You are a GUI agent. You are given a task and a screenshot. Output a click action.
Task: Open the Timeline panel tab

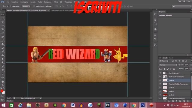click(x=10, y=101)
